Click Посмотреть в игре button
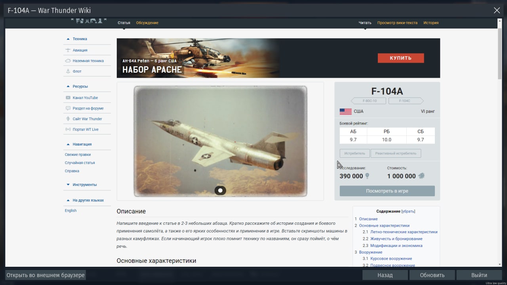Viewport: 507px width, 285px height. [387, 191]
